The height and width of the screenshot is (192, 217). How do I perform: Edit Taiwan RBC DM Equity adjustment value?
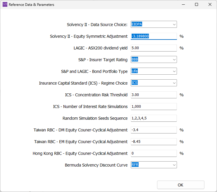154,130
